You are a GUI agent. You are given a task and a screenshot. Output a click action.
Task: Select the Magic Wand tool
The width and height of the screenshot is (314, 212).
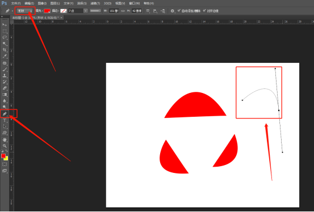pyautogui.click(x=5, y=44)
